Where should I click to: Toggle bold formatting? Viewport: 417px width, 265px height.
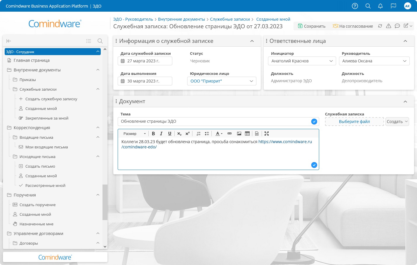pos(153,134)
